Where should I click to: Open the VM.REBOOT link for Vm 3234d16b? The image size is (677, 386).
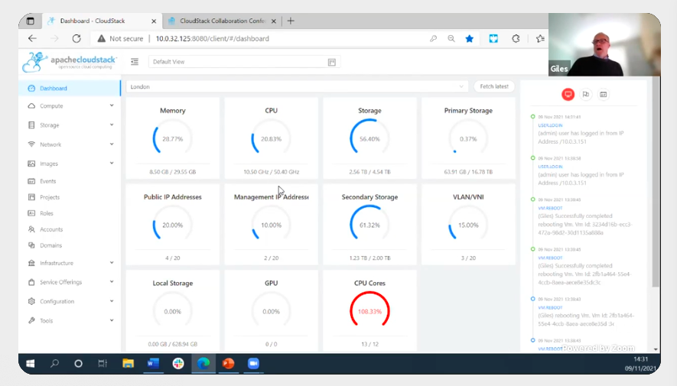pos(550,208)
